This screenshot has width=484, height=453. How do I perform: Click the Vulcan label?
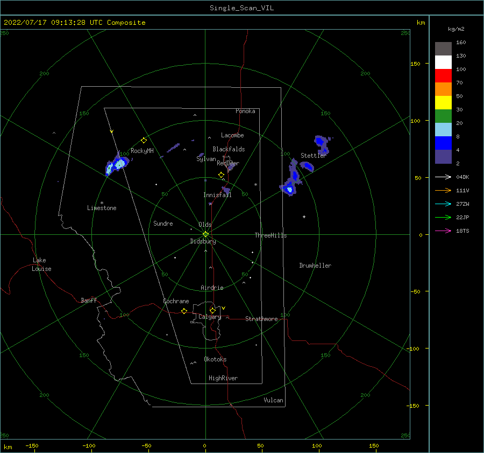(x=273, y=400)
